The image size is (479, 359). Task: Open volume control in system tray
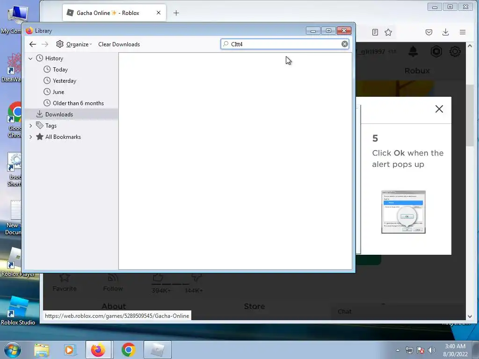[x=432, y=350]
